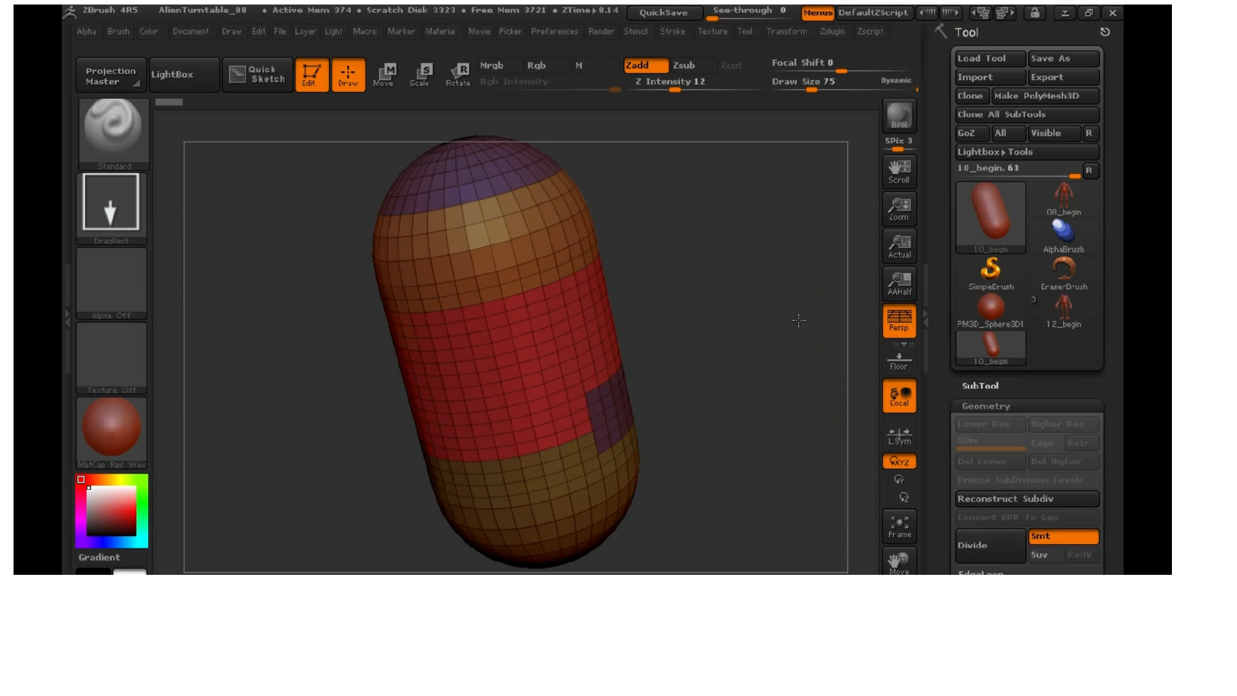Open the LightBox browser

184,75
